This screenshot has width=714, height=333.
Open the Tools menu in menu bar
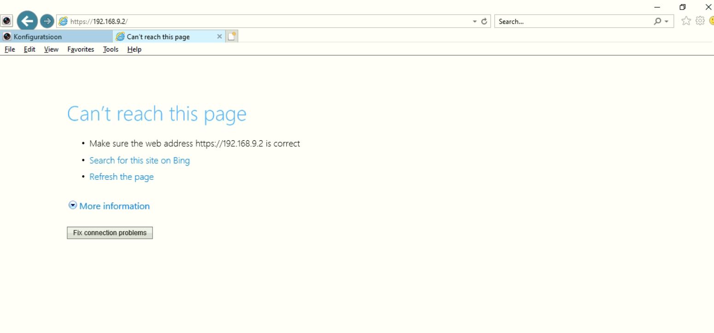click(x=111, y=49)
